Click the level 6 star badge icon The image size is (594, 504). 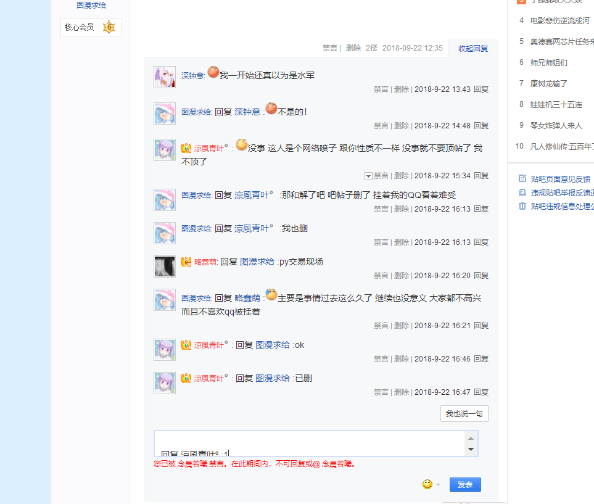tap(109, 27)
